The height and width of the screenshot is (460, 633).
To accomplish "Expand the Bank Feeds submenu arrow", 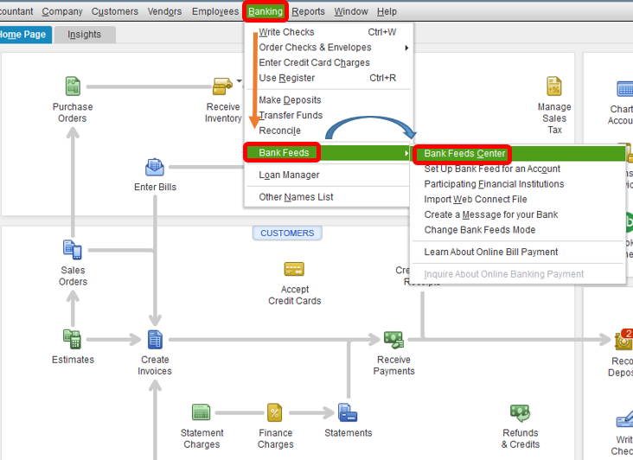I will [x=406, y=153].
